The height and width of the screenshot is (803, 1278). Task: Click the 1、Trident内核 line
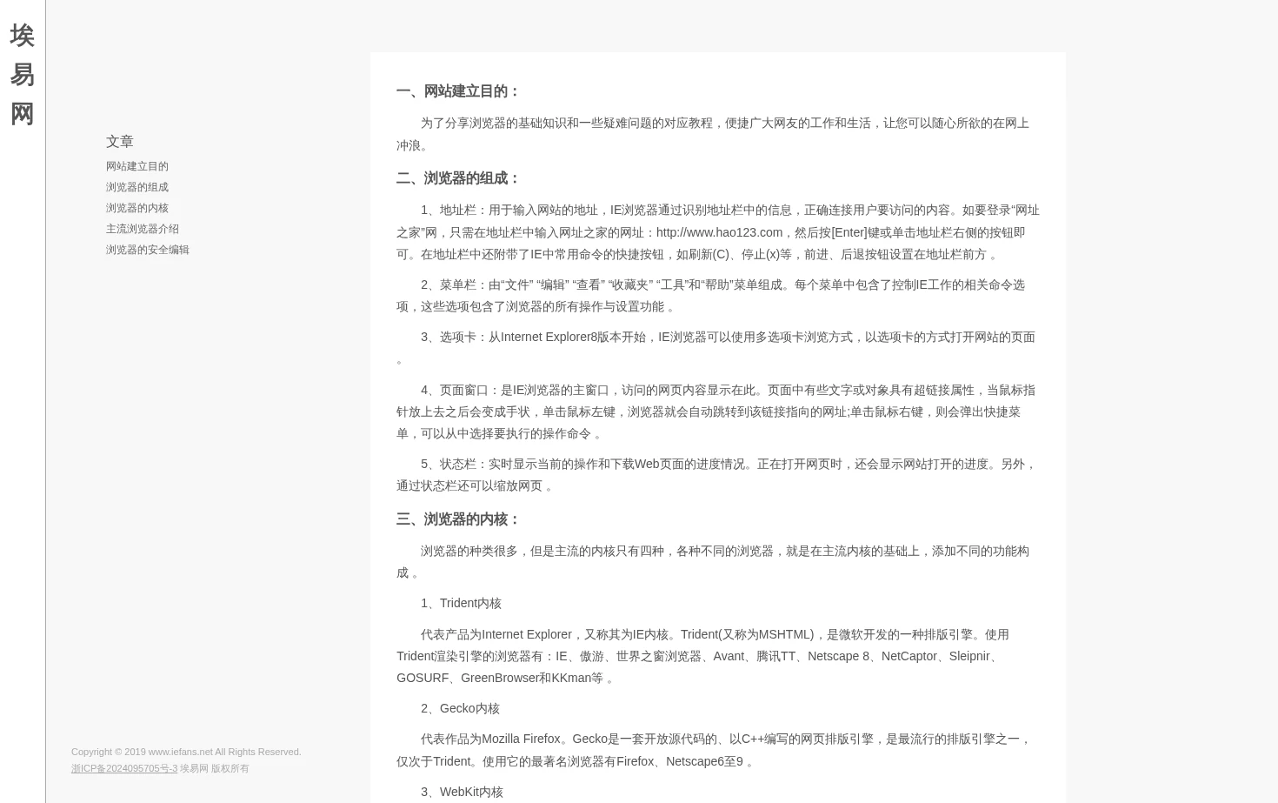tap(461, 603)
